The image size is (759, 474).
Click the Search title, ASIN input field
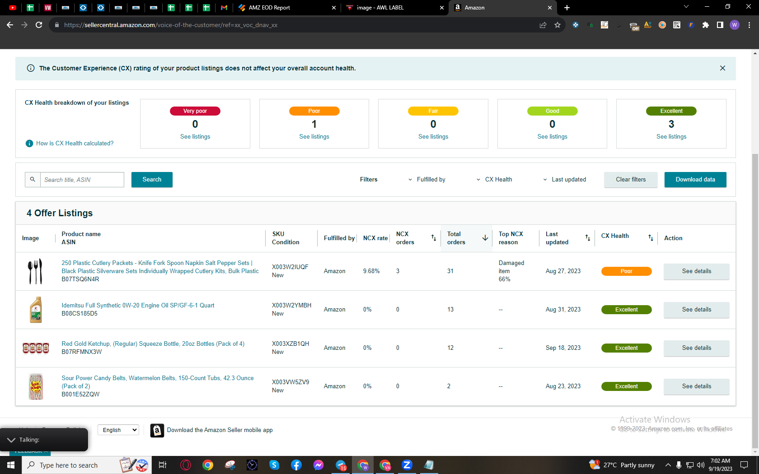(82, 180)
